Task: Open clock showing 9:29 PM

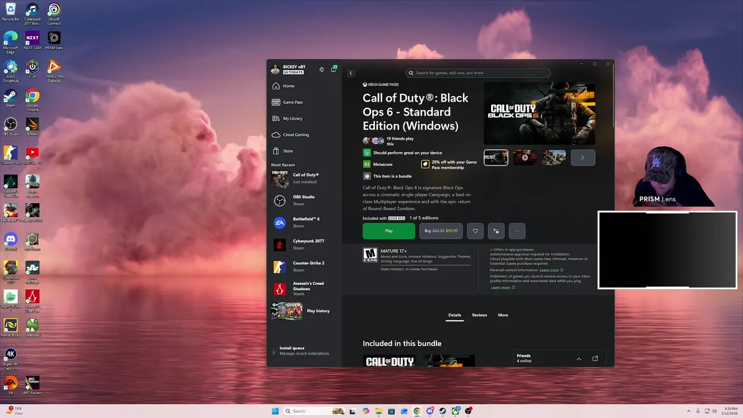Action: point(730,411)
